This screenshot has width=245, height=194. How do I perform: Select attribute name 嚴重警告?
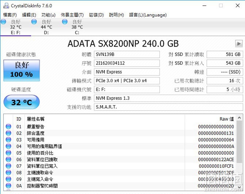[36, 126]
